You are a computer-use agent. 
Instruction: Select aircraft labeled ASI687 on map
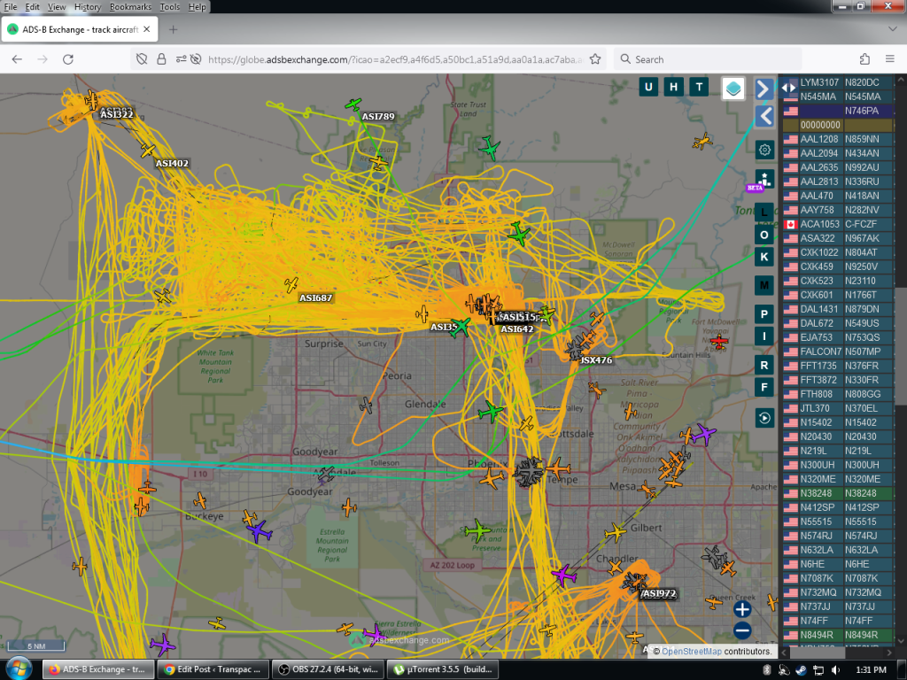tap(291, 284)
